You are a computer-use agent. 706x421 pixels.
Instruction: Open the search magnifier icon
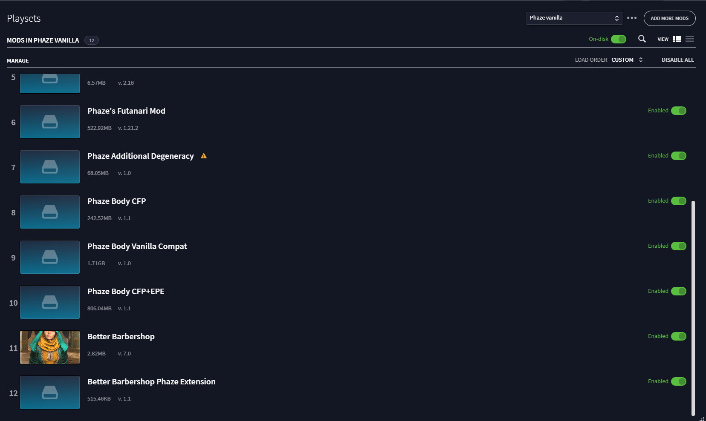(x=642, y=39)
